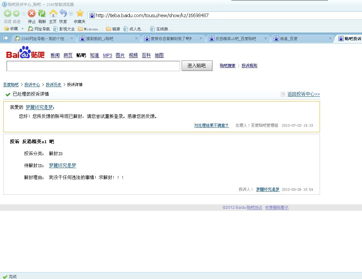Click the Tieba search input box
362x279 pixels.
point(93,66)
